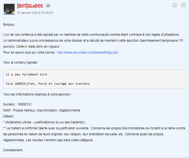
Task: Click the 'Détails :' label
Action: point(9,116)
